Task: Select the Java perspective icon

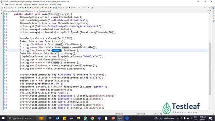Action: (x=213, y=8)
